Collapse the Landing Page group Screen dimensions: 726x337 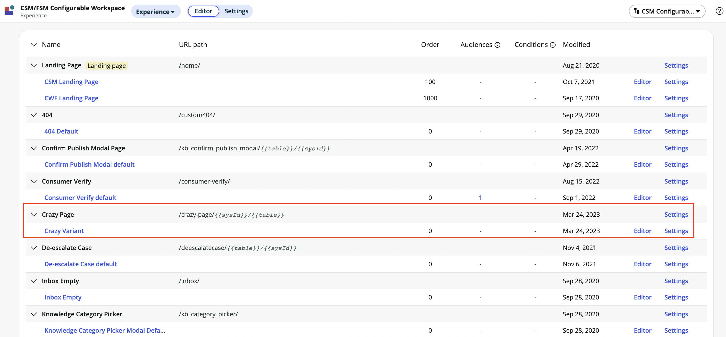pos(33,66)
